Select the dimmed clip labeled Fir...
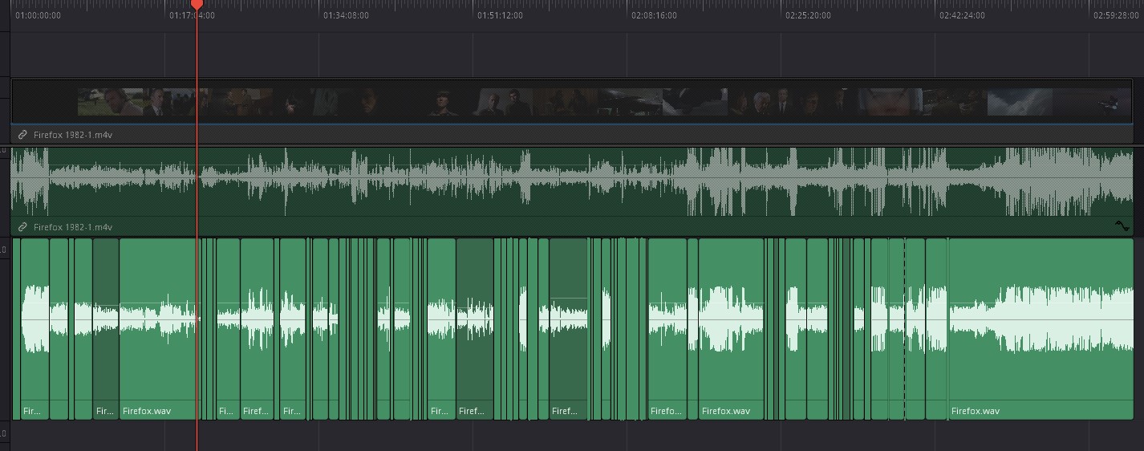The height and width of the screenshot is (451, 1144). (x=106, y=329)
